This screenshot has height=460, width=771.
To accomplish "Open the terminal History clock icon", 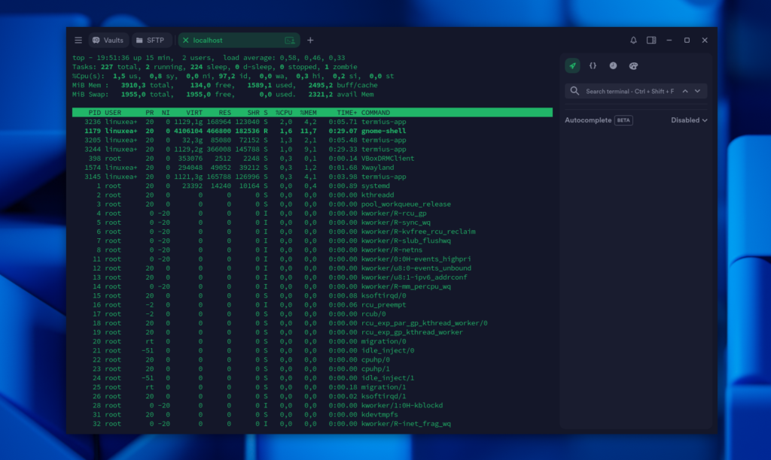I will (614, 65).
